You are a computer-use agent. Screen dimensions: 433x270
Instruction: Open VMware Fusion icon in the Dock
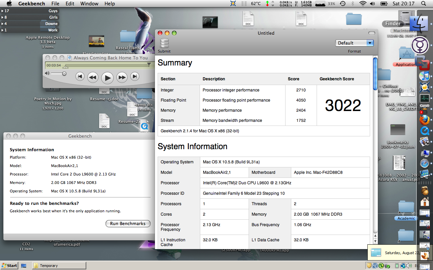click(422, 63)
